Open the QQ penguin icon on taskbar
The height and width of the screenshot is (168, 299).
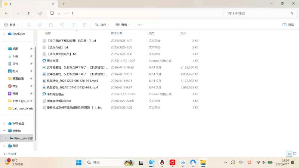pos(162,162)
